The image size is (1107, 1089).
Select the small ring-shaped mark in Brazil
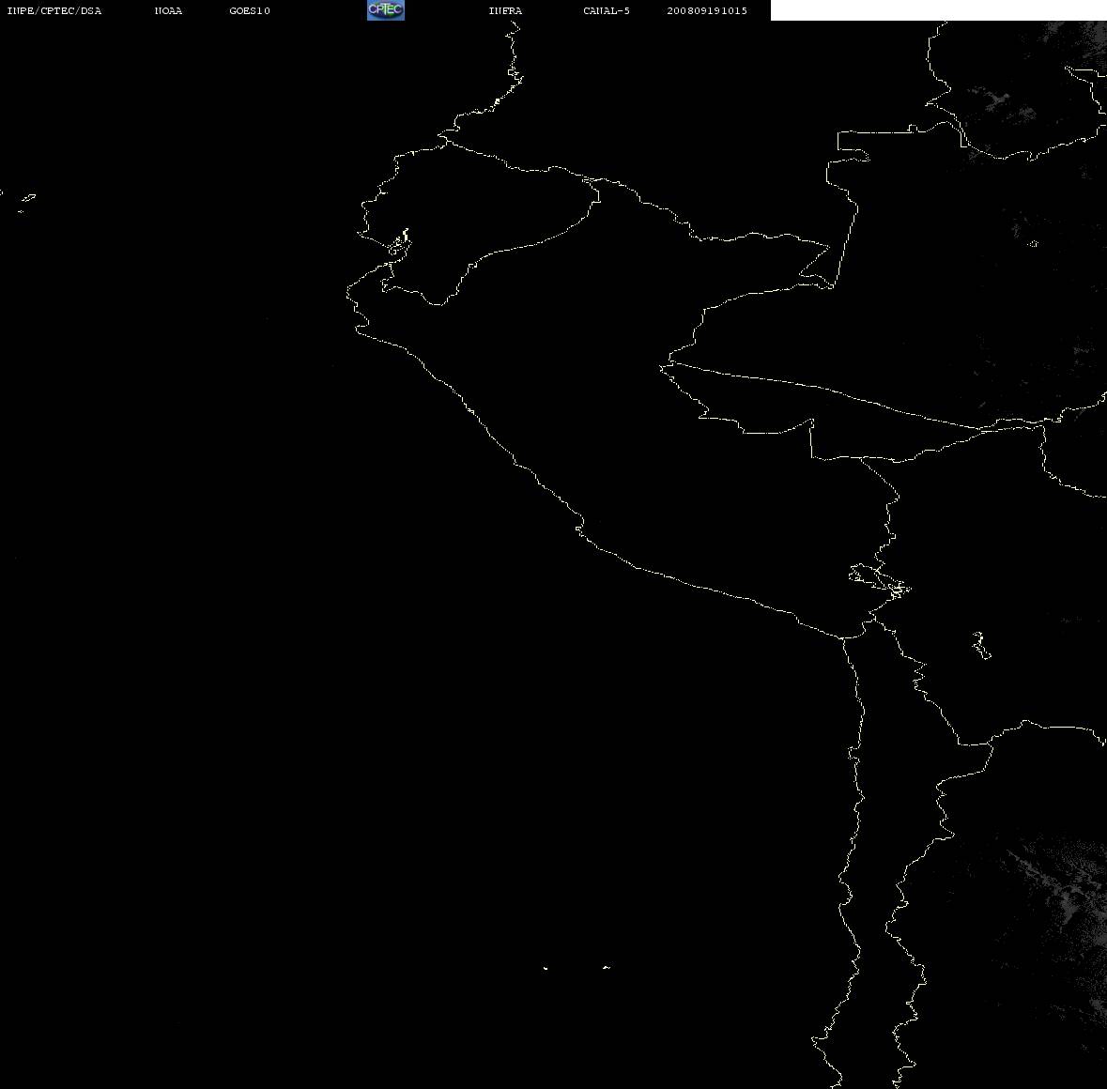point(1033,243)
